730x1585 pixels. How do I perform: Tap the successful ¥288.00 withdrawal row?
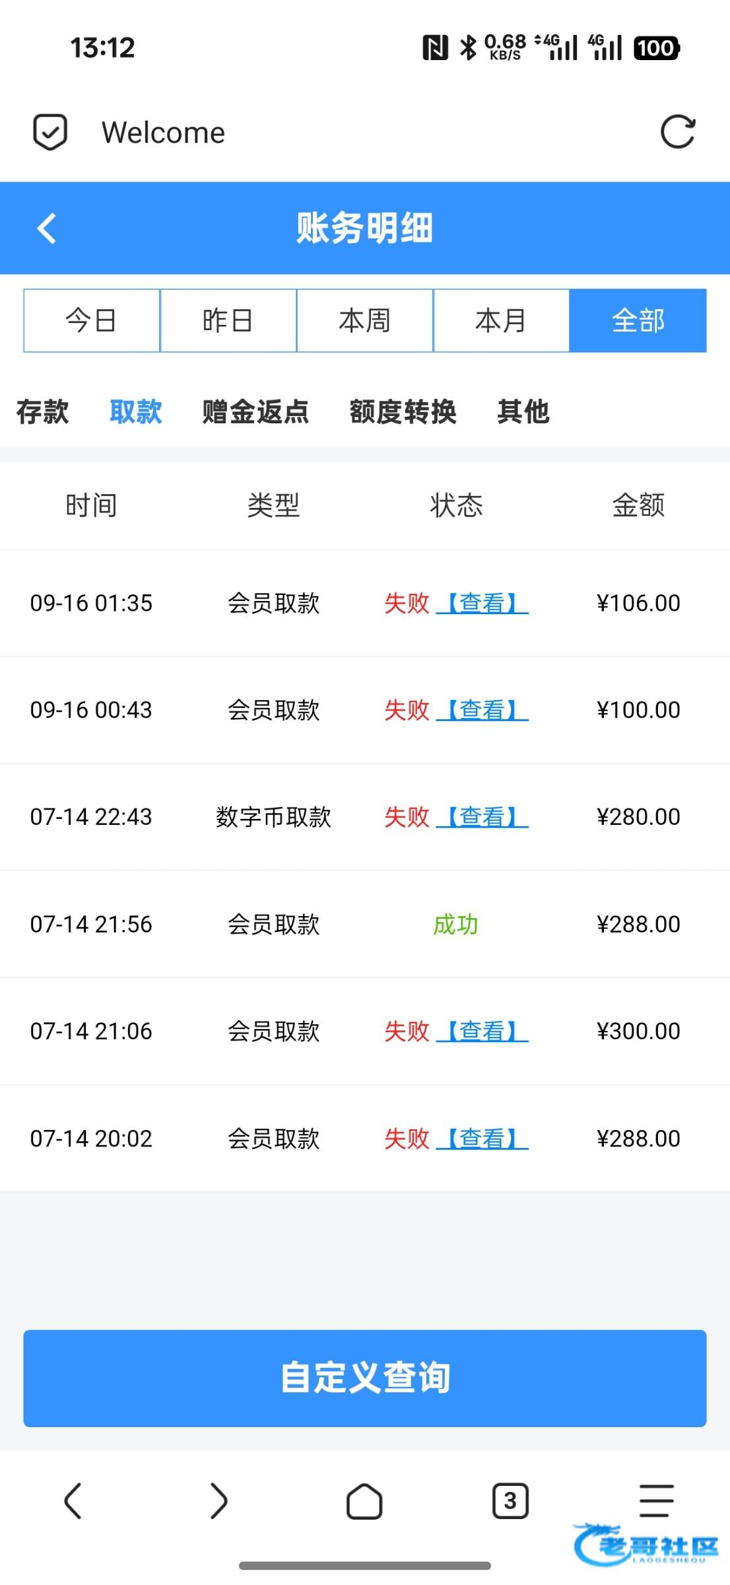tap(365, 924)
